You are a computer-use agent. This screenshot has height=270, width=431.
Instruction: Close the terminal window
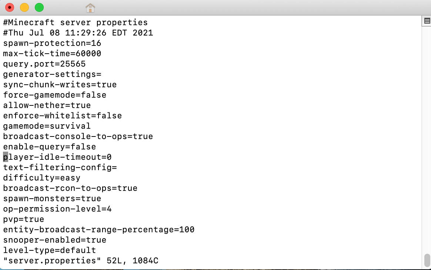10,7
